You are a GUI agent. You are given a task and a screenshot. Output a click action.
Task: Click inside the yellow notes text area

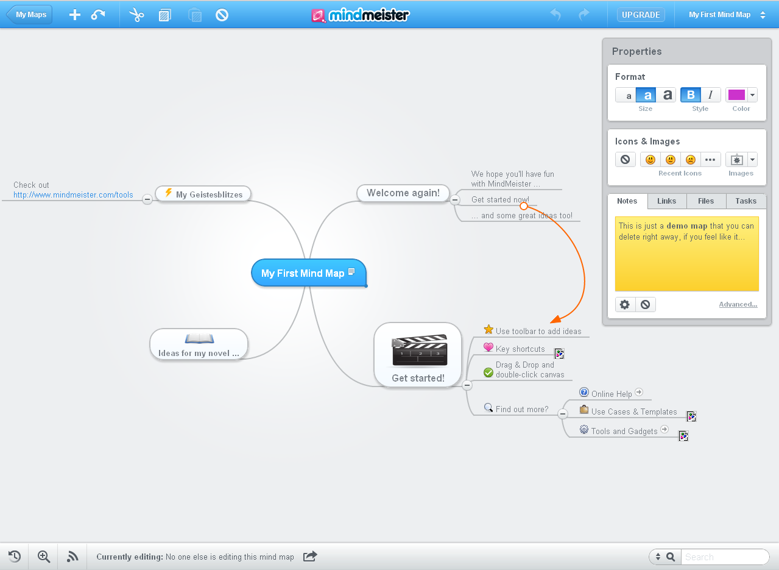coord(687,254)
